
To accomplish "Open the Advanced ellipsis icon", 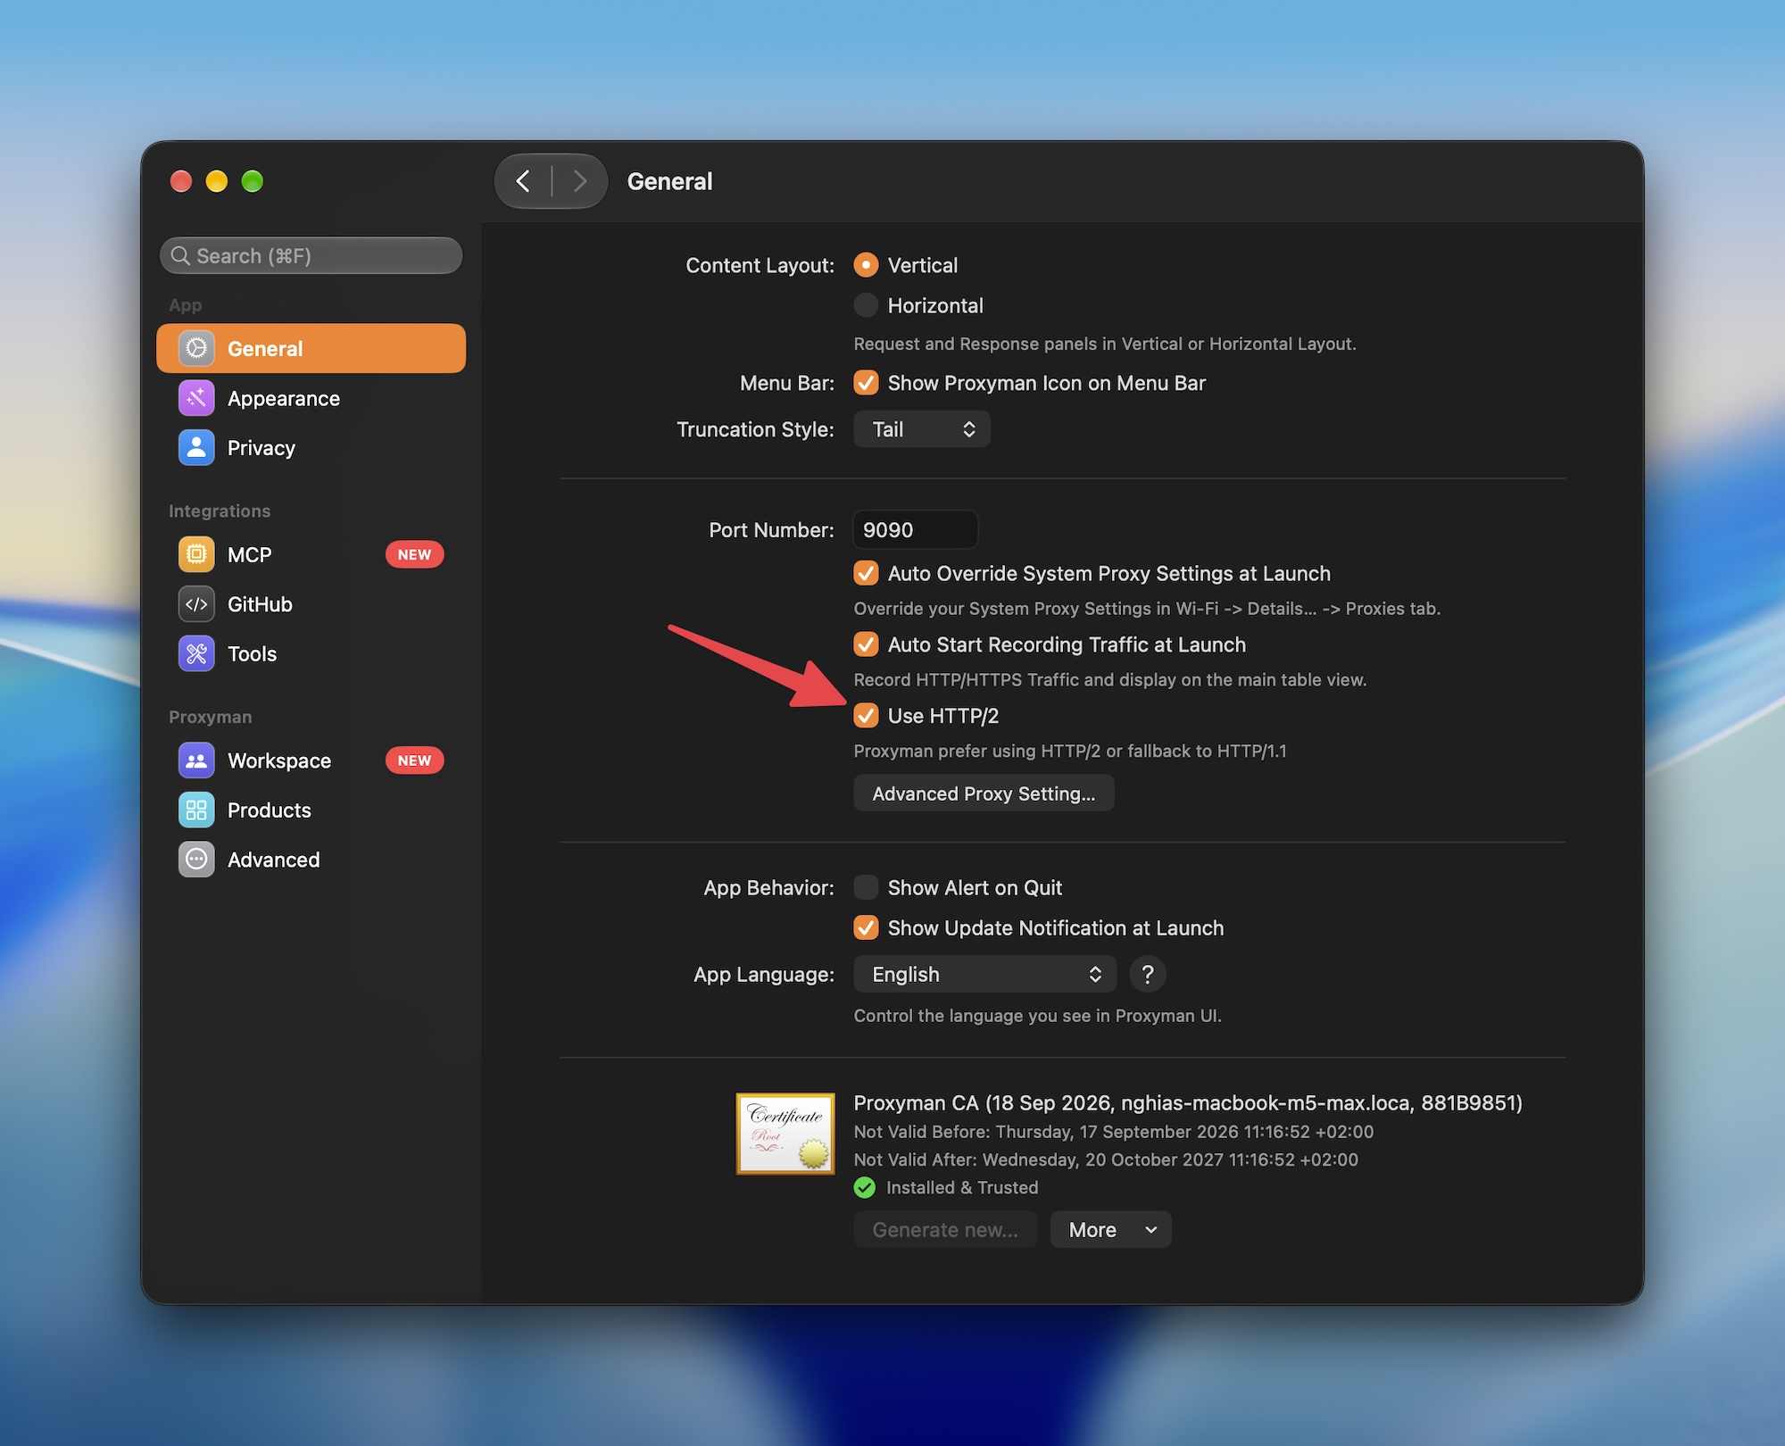I will [196, 860].
